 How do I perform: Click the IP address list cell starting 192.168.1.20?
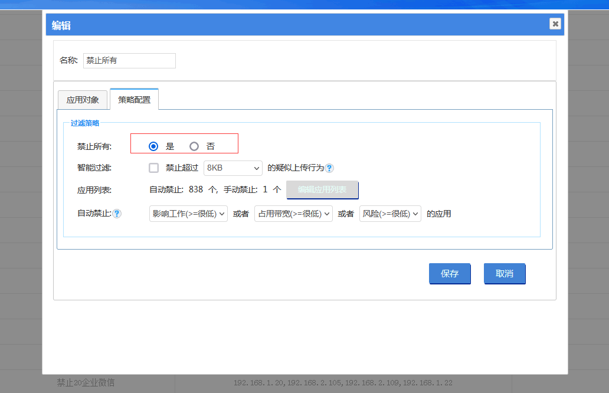click(343, 383)
